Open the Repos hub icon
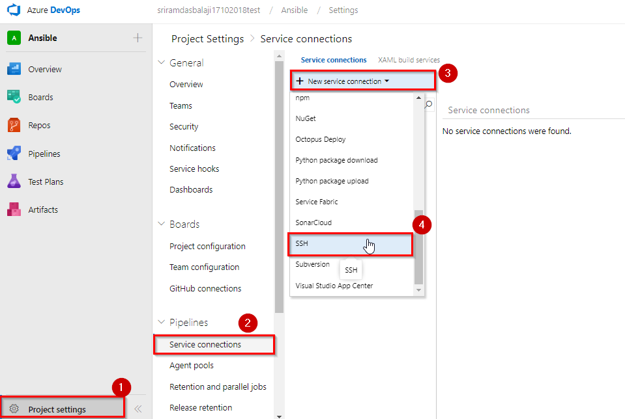Screen dimensions: 625x419 14,125
